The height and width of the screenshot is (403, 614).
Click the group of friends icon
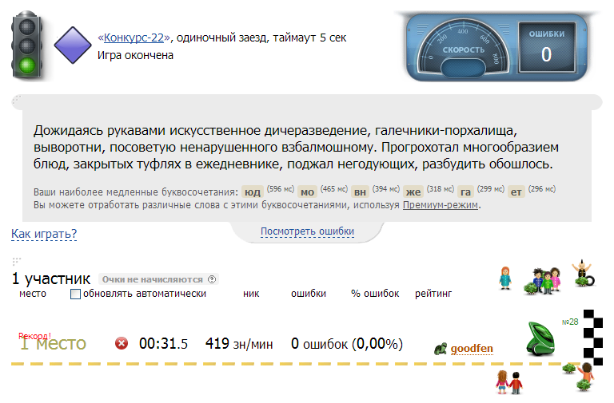point(543,280)
